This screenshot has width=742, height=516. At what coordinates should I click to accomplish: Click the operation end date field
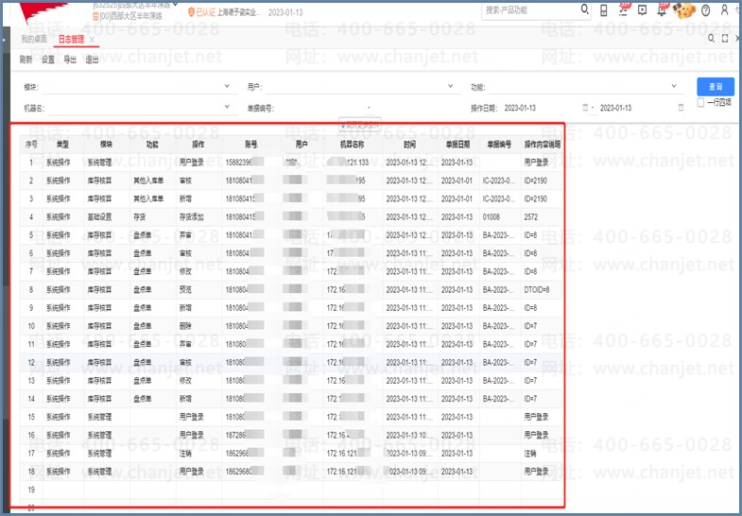click(x=637, y=108)
